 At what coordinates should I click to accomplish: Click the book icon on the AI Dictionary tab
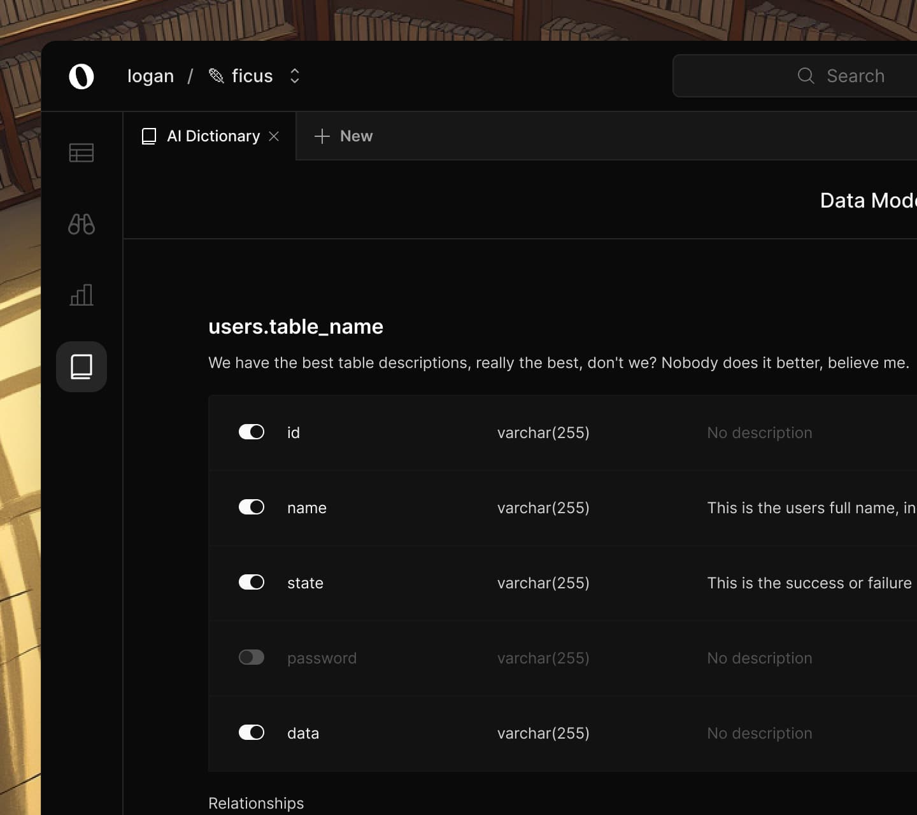click(149, 136)
